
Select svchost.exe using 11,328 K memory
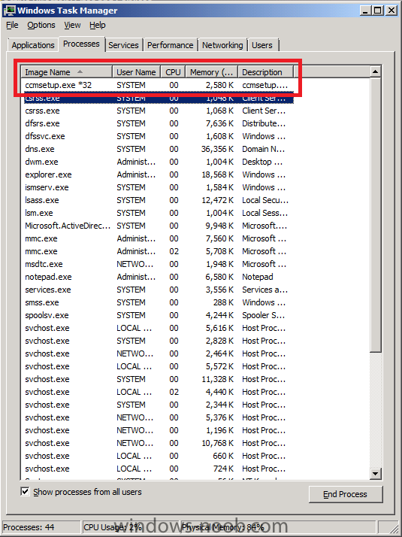coord(157,379)
